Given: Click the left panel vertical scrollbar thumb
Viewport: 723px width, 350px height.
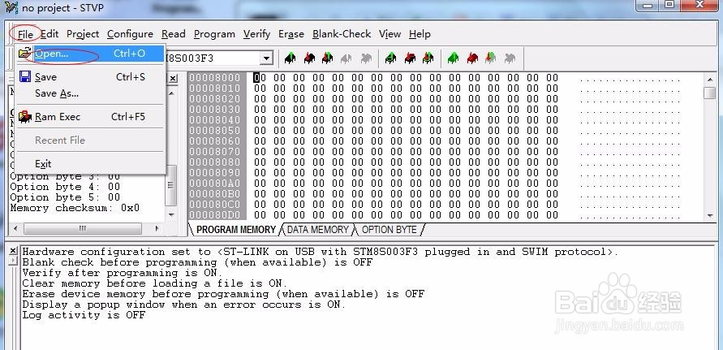Looking at the screenshot, I should [x=171, y=184].
